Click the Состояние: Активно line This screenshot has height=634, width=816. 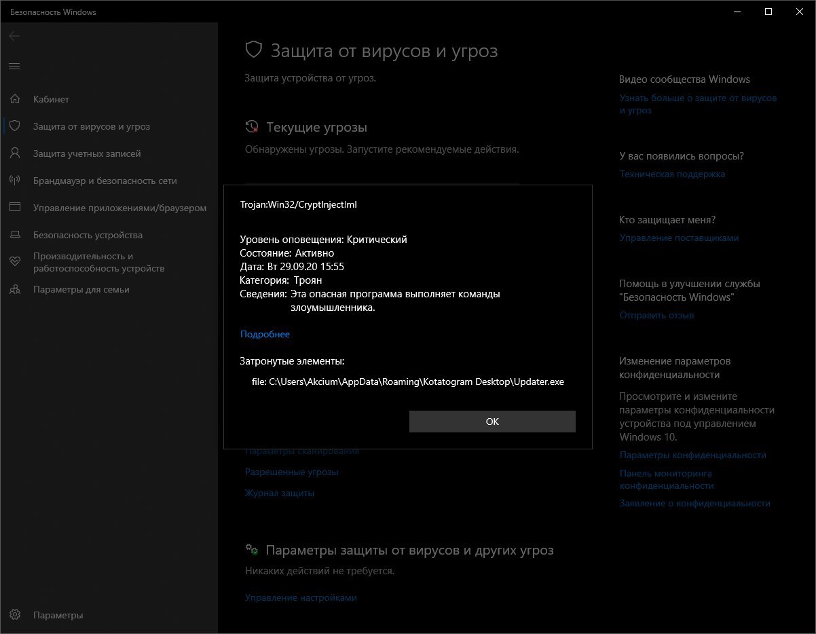[x=287, y=253]
